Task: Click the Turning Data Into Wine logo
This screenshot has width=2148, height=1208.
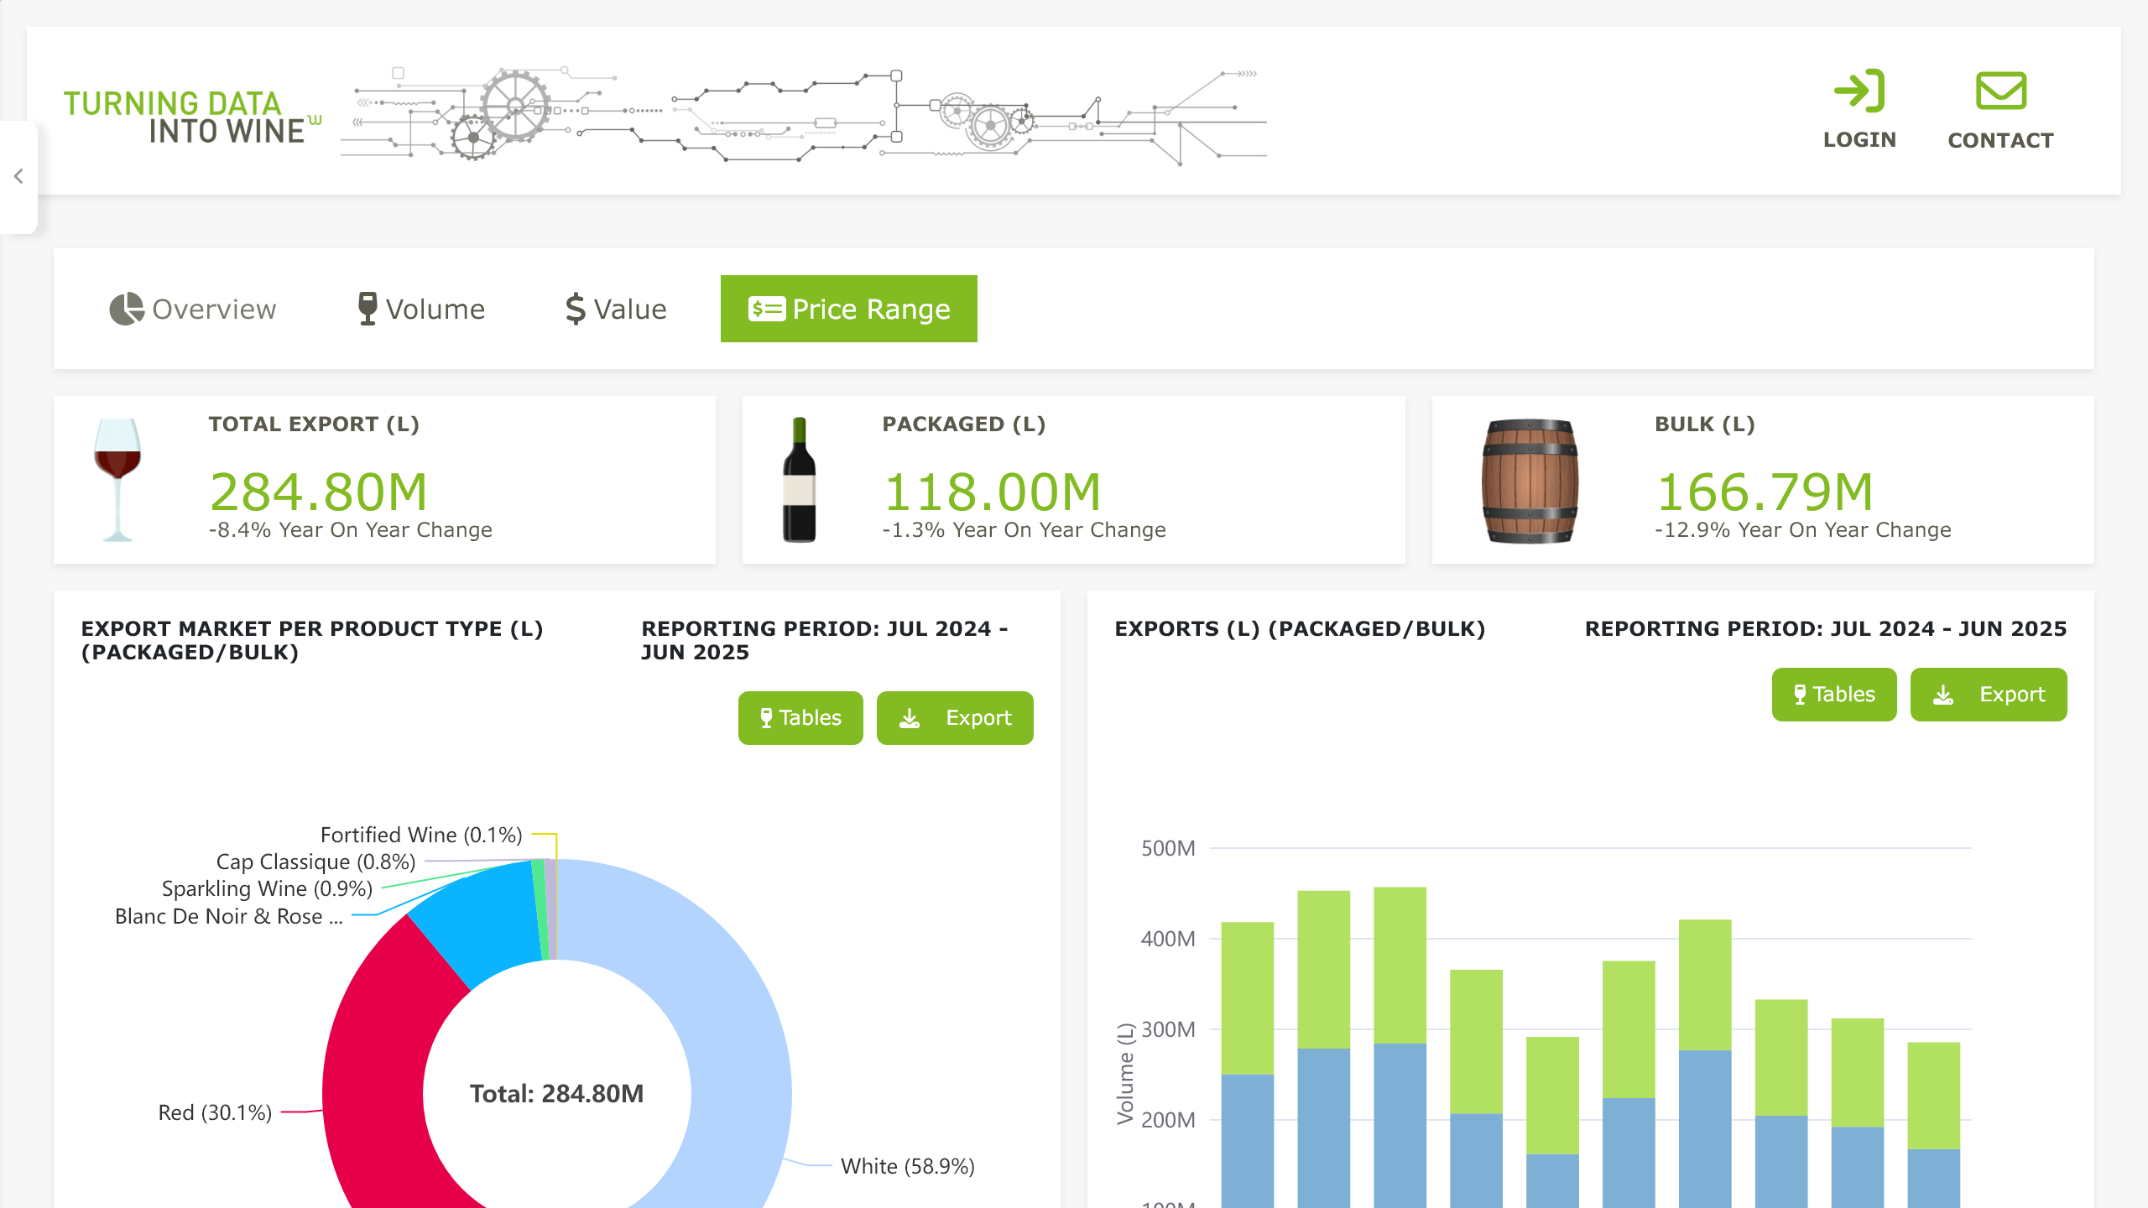Action: point(193,117)
